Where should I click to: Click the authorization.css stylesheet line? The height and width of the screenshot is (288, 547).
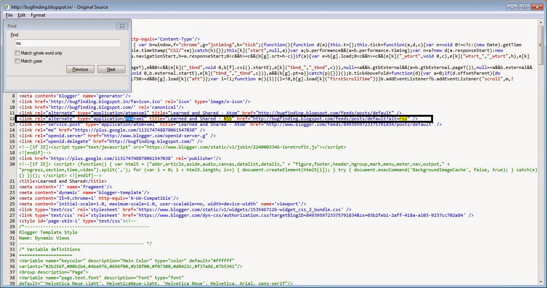(x=246, y=215)
